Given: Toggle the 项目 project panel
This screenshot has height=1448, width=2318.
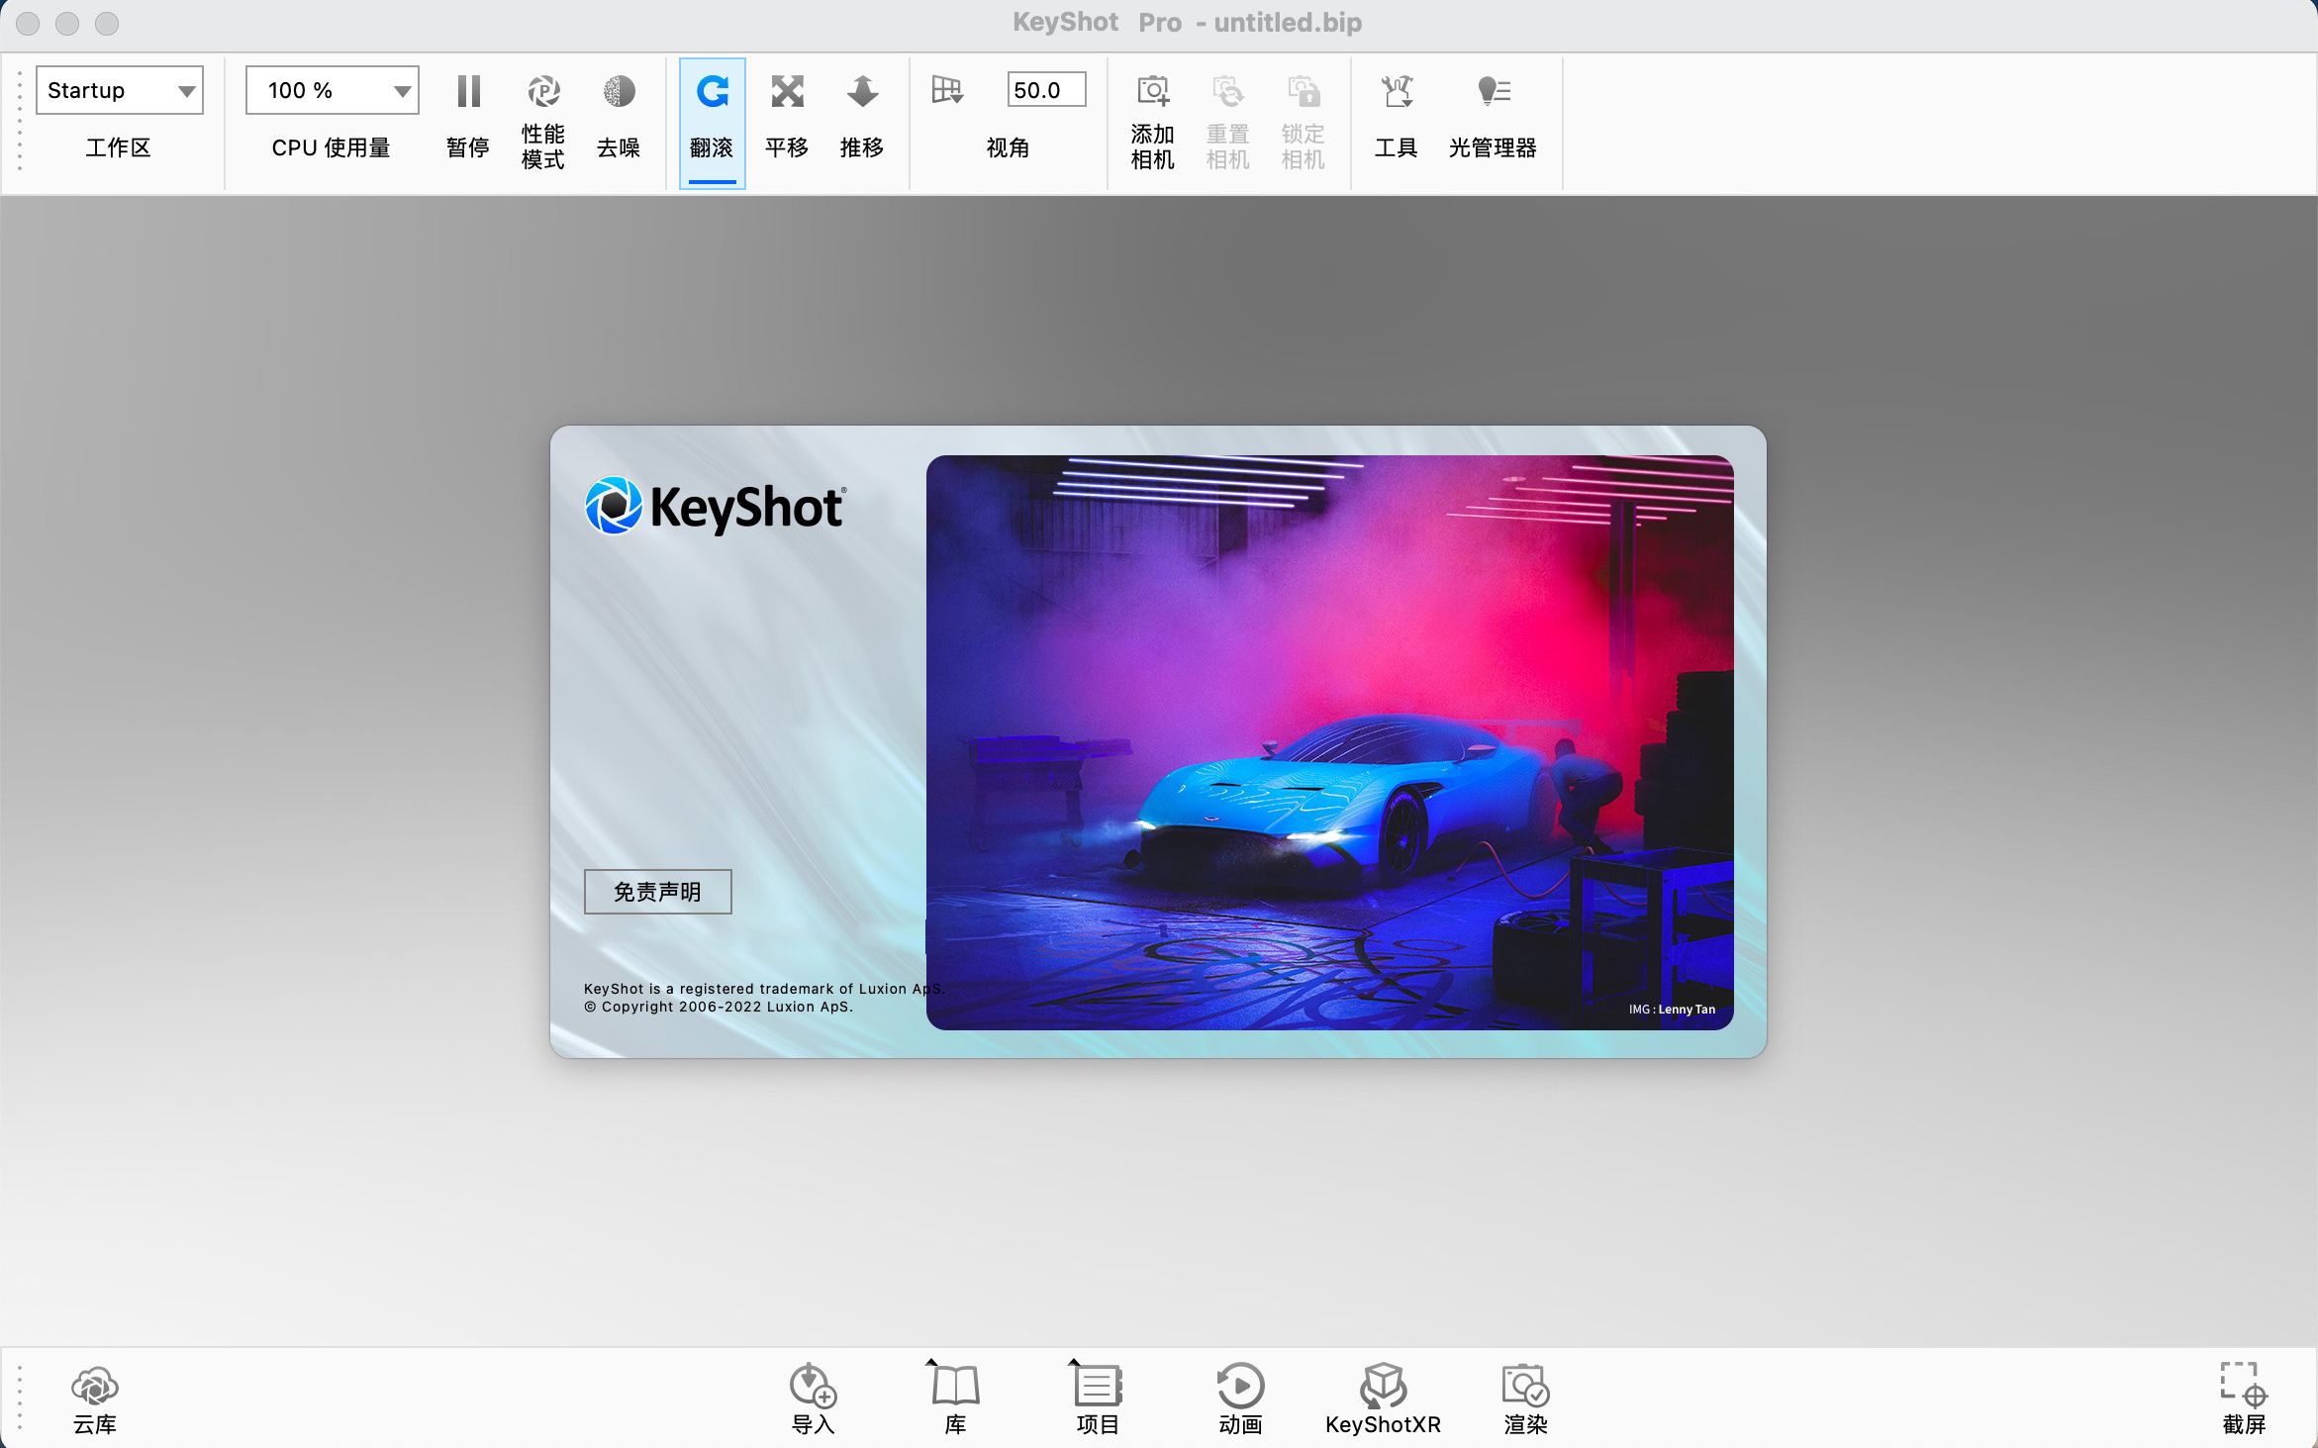Looking at the screenshot, I should click(x=1098, y=1400).
